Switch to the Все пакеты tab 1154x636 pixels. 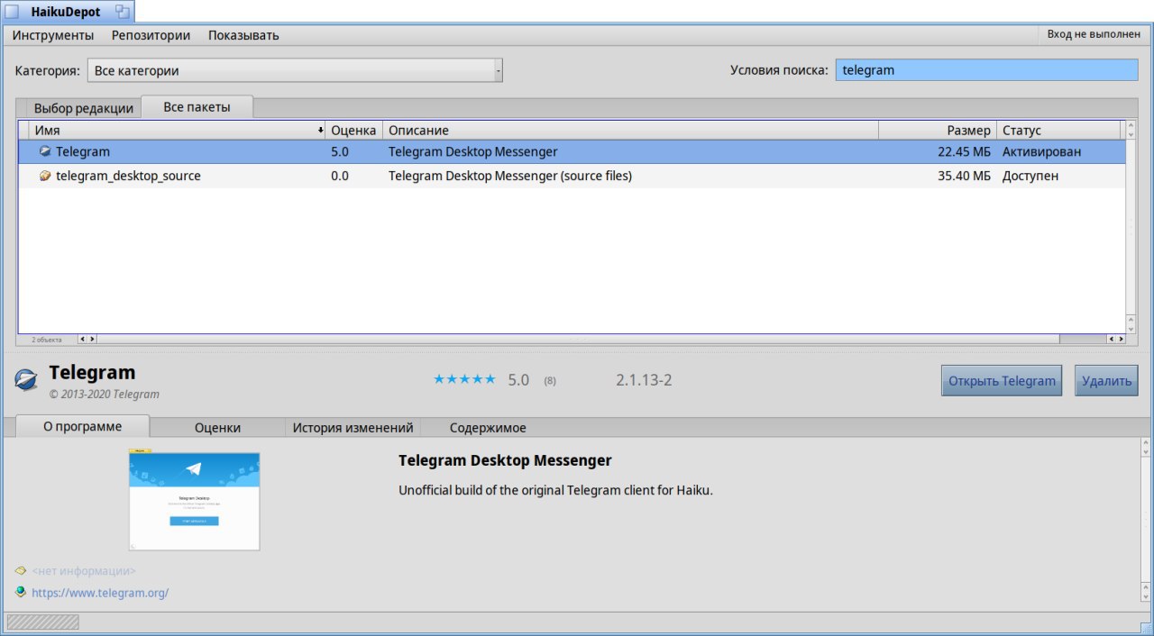[197, 106]
